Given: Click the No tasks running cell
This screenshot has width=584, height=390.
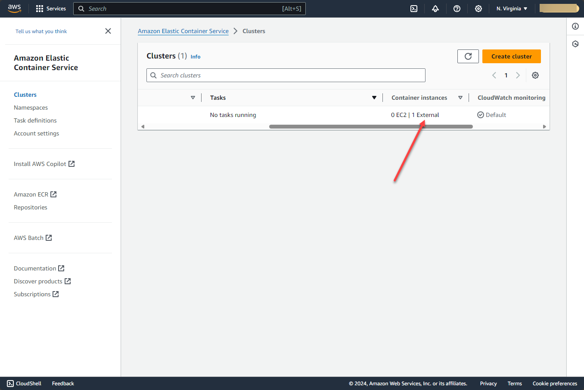Looking at the screenshot, I should (233, 115).
